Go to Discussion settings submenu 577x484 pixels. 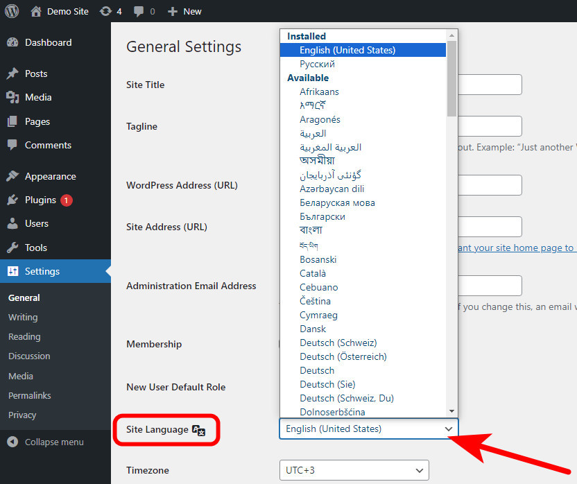29,356
